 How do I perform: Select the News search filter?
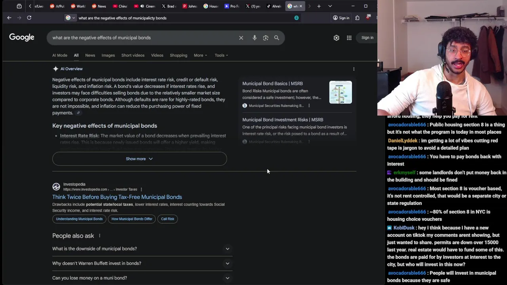(90, 55)
